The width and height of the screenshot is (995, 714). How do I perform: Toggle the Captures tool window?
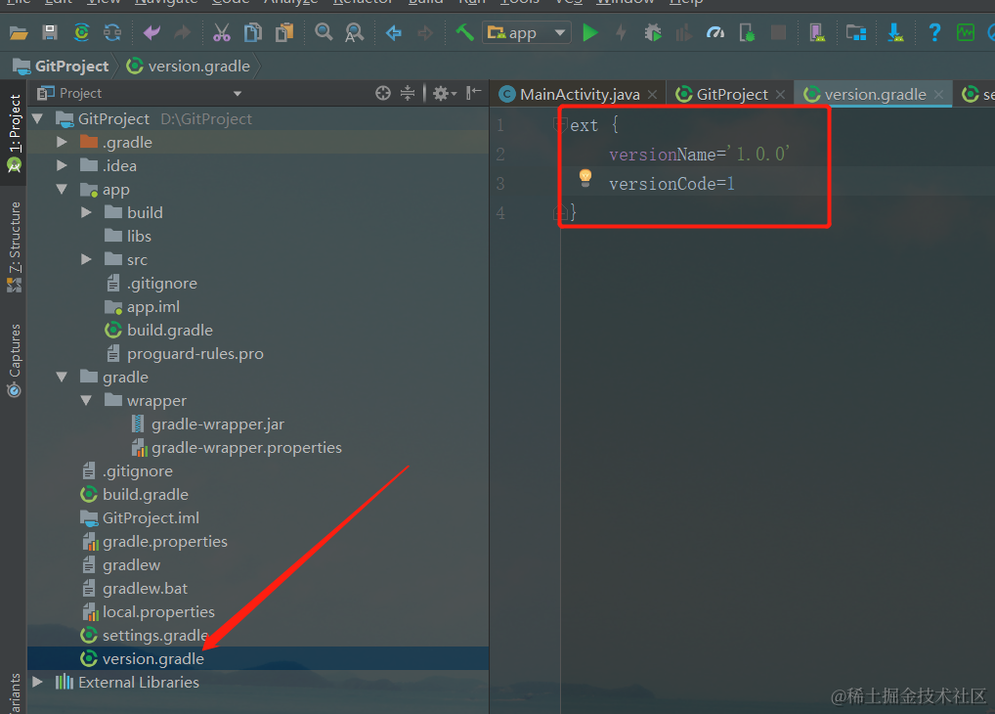click(x=14, y=360)
